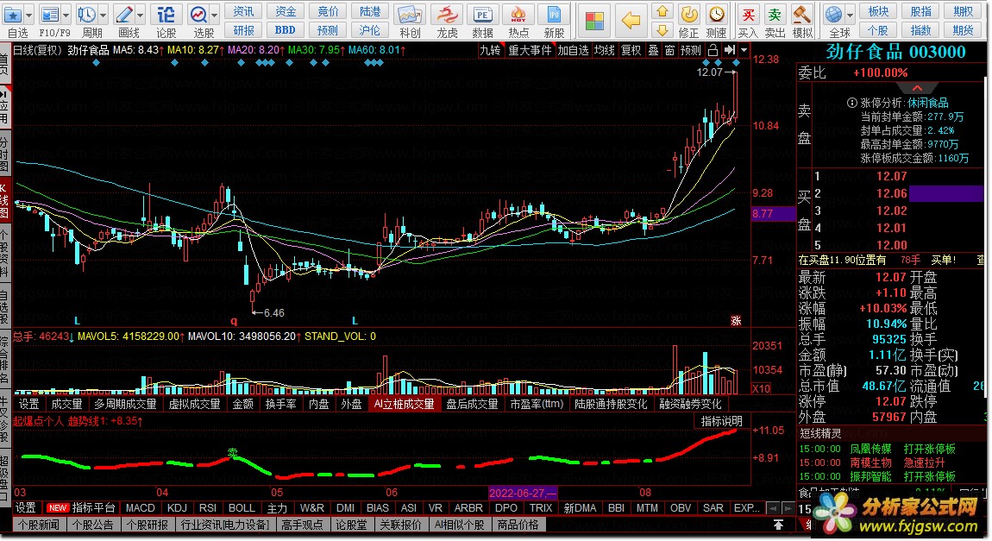Open the 科创 board icon
Screen dimensions: 992x541
coord(410,15)
